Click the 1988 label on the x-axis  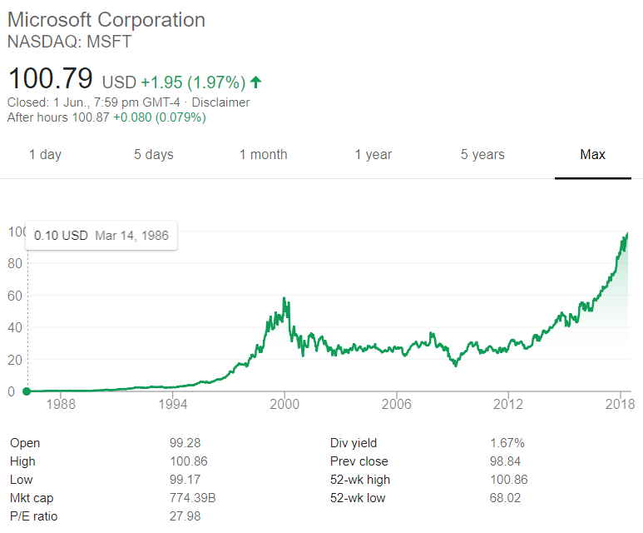point(62,405)
